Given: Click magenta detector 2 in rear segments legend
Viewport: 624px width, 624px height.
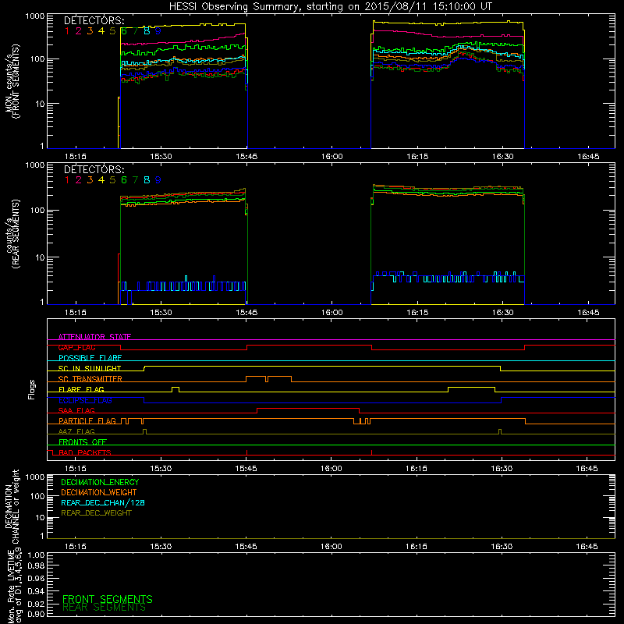Looking at the screenshot, I should [x=79, y=180].
